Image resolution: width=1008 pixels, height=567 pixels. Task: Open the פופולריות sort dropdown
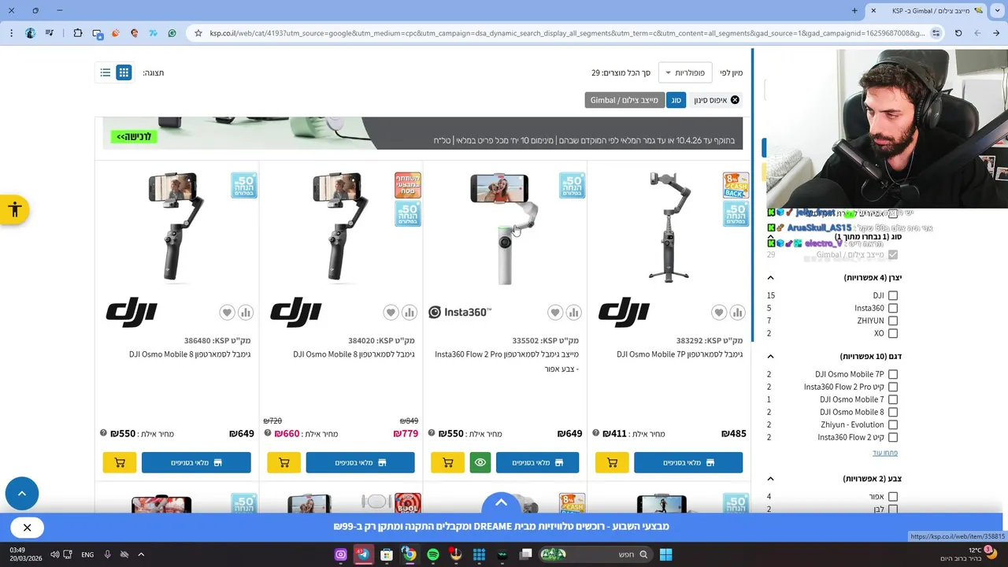685,72
